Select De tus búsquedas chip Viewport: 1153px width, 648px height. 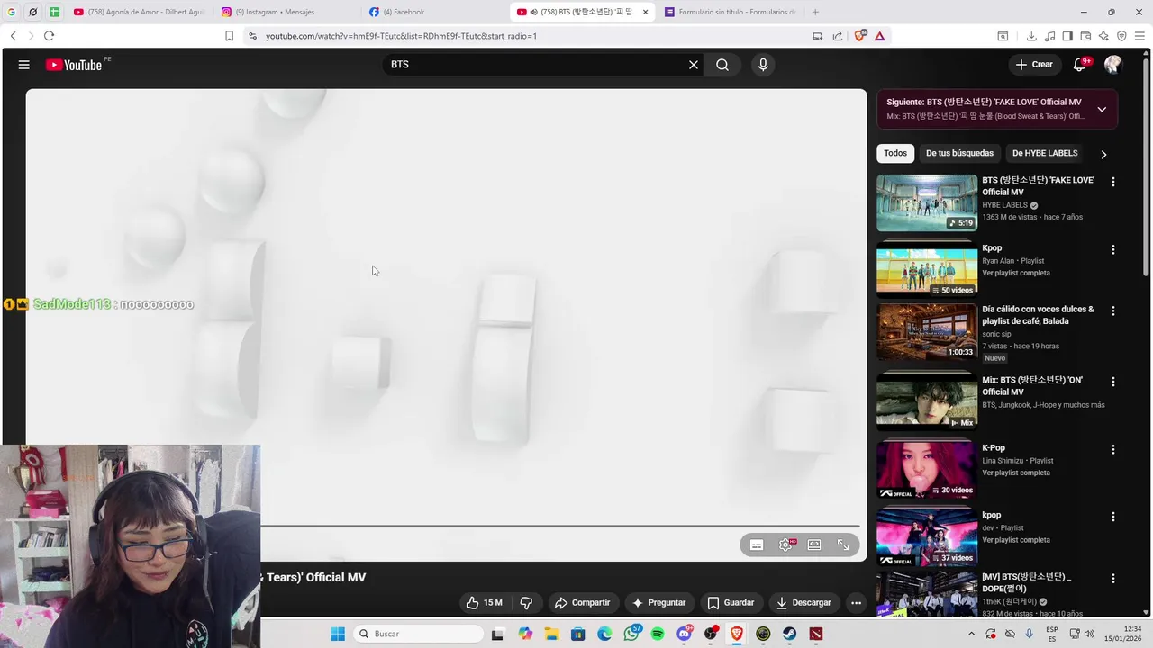(x=959, y=153)
